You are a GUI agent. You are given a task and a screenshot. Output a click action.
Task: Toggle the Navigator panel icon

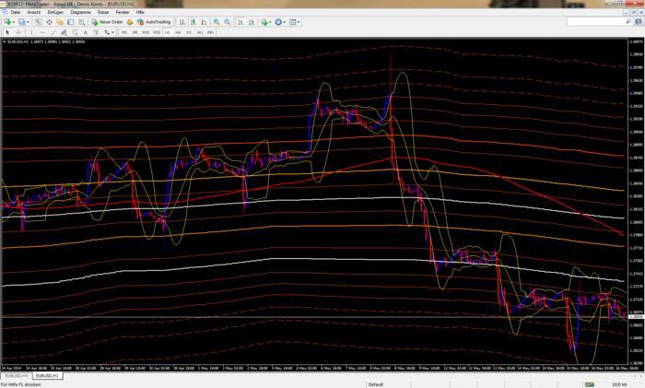pyautogui.click(x=60, y=22)
